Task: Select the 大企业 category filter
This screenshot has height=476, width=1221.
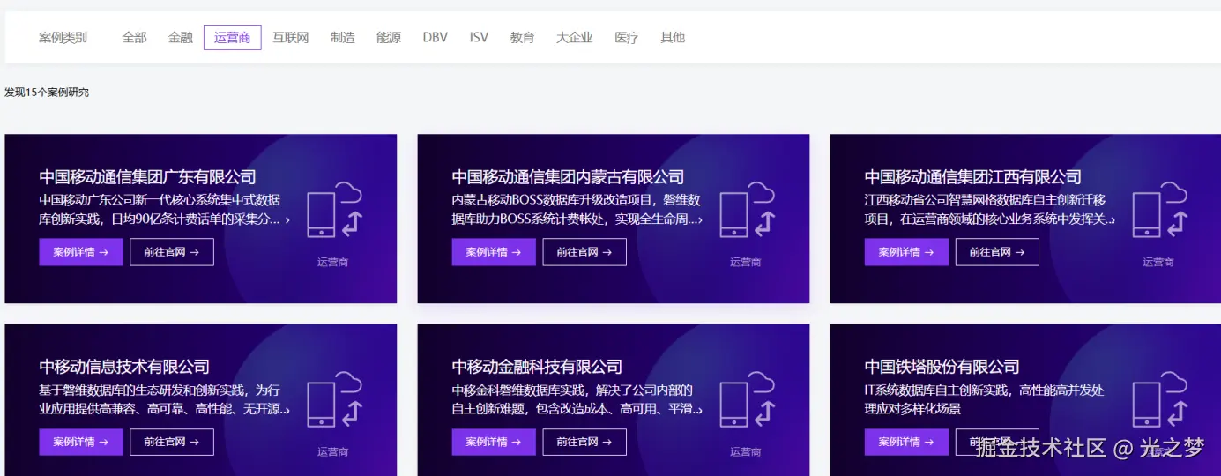Action: (575, 38)
